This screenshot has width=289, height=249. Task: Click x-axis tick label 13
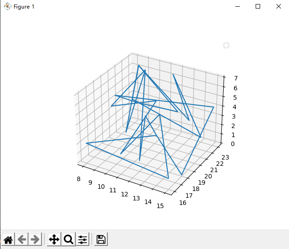(137, 198)
